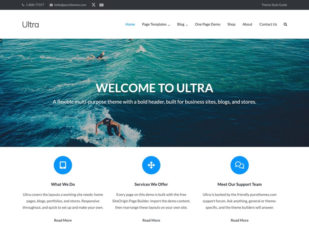Click the envelope icon beside the email address
Screen dimensions: 309x232
(x=51, y=5)
